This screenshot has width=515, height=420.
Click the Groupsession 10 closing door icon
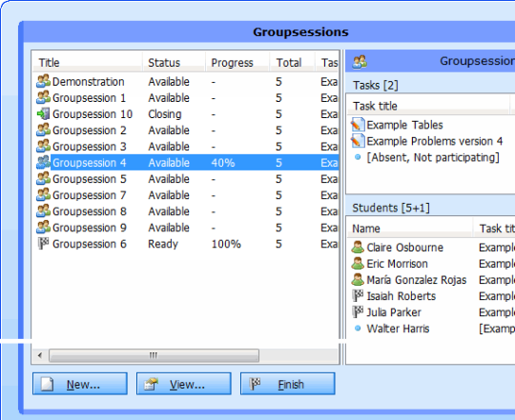pyautogui.click(x=43, y=113)
